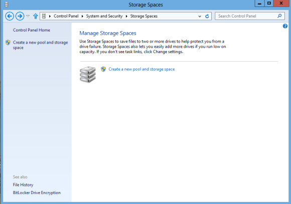Open File History link
The image size is (291, 204).
pyautogui.click(x=23, y=185)
